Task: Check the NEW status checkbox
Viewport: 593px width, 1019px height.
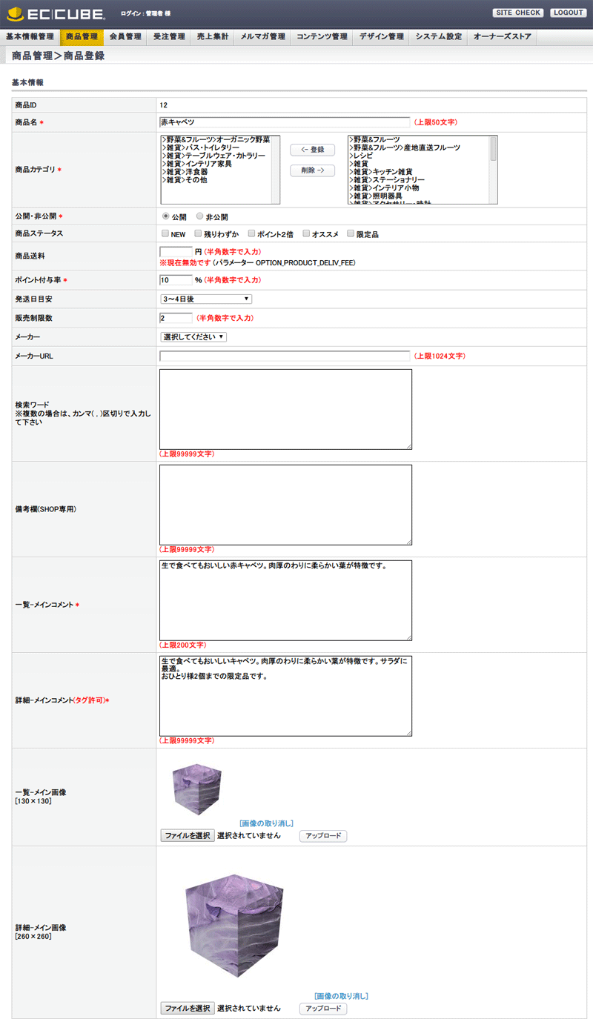Action: pos(165,234)
